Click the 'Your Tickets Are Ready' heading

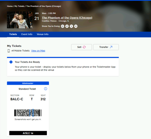point(27,62)
